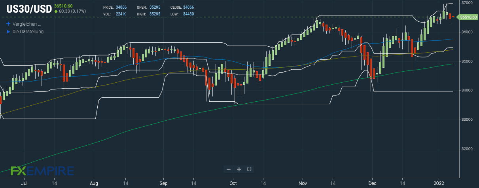This screenshot has height=188, width=479.
Task: Select the 34000 price axis label
Action: pos(467,91)
